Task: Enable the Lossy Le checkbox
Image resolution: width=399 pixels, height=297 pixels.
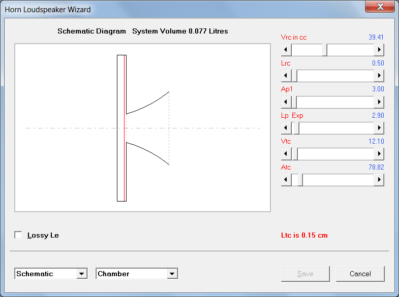Action: [18, 235]
